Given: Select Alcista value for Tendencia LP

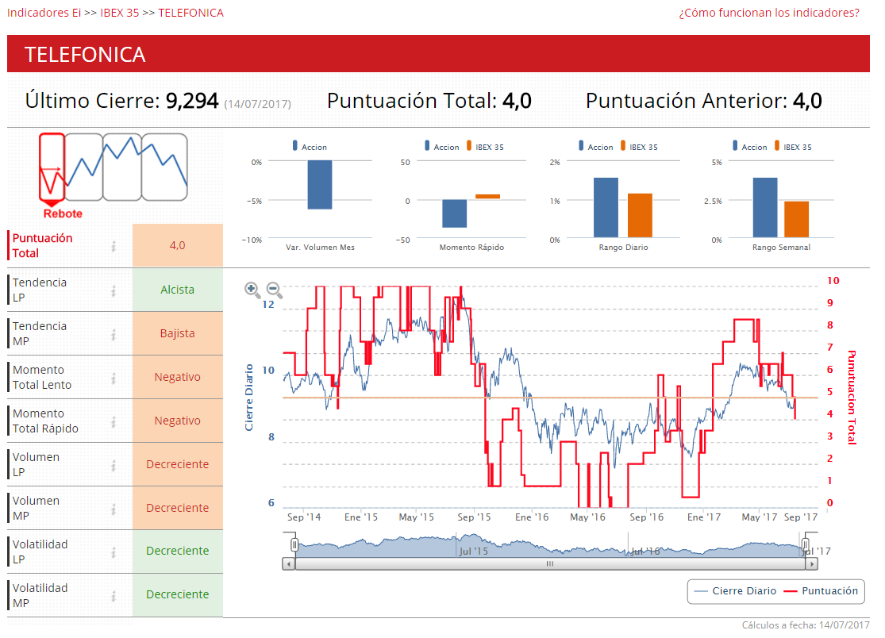Looking at the screenshot, I should tap(178, 290).
